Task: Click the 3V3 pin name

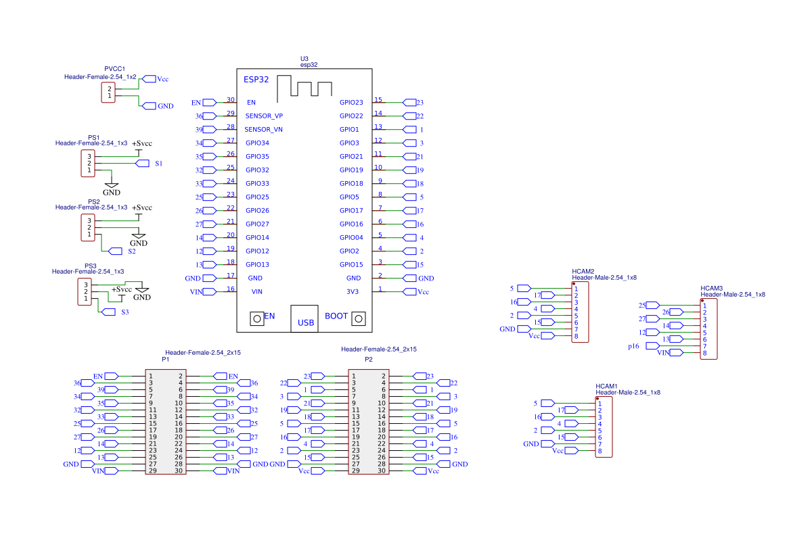Action: [x=353, y=292]
